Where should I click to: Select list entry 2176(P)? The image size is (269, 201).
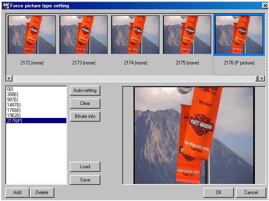coord(36,121)
